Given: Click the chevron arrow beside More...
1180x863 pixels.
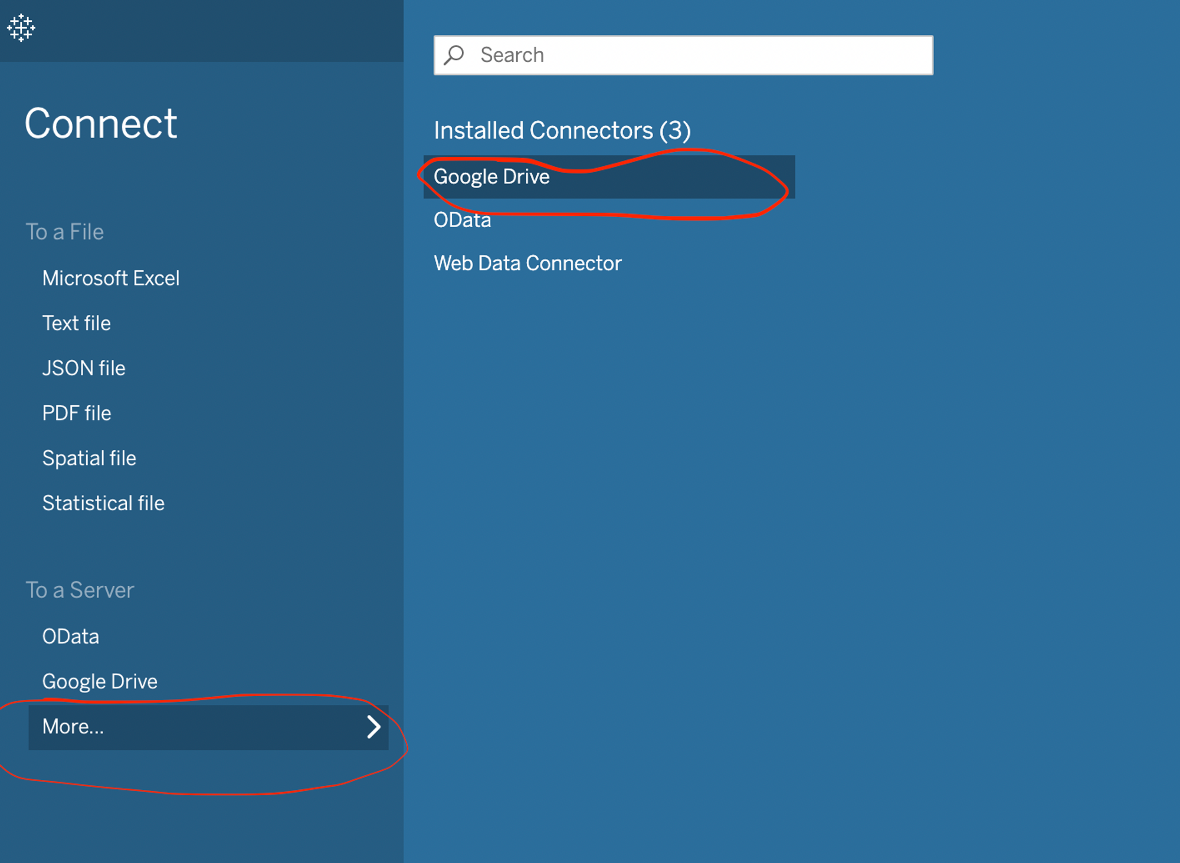Looking at the screenshot, I should pyautogui.click(x=373, y=727).
